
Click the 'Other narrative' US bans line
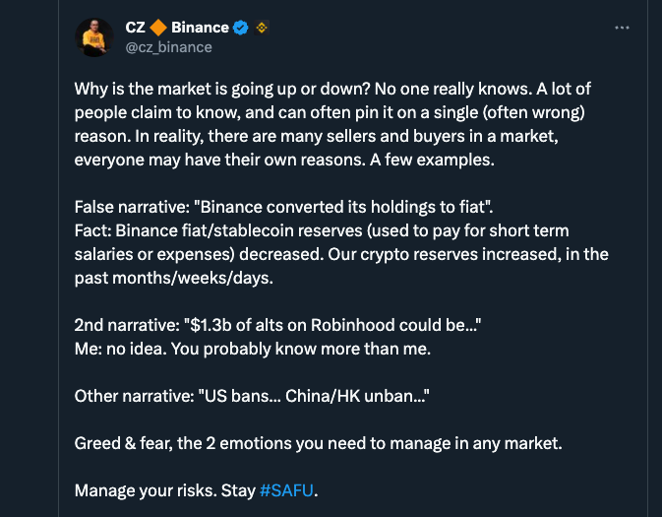pyautogui.click(x=252, y=396)
